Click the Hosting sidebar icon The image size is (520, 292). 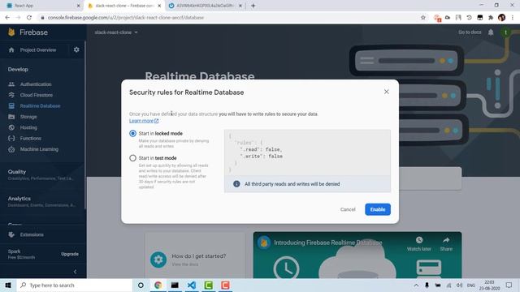pos(11,127)
